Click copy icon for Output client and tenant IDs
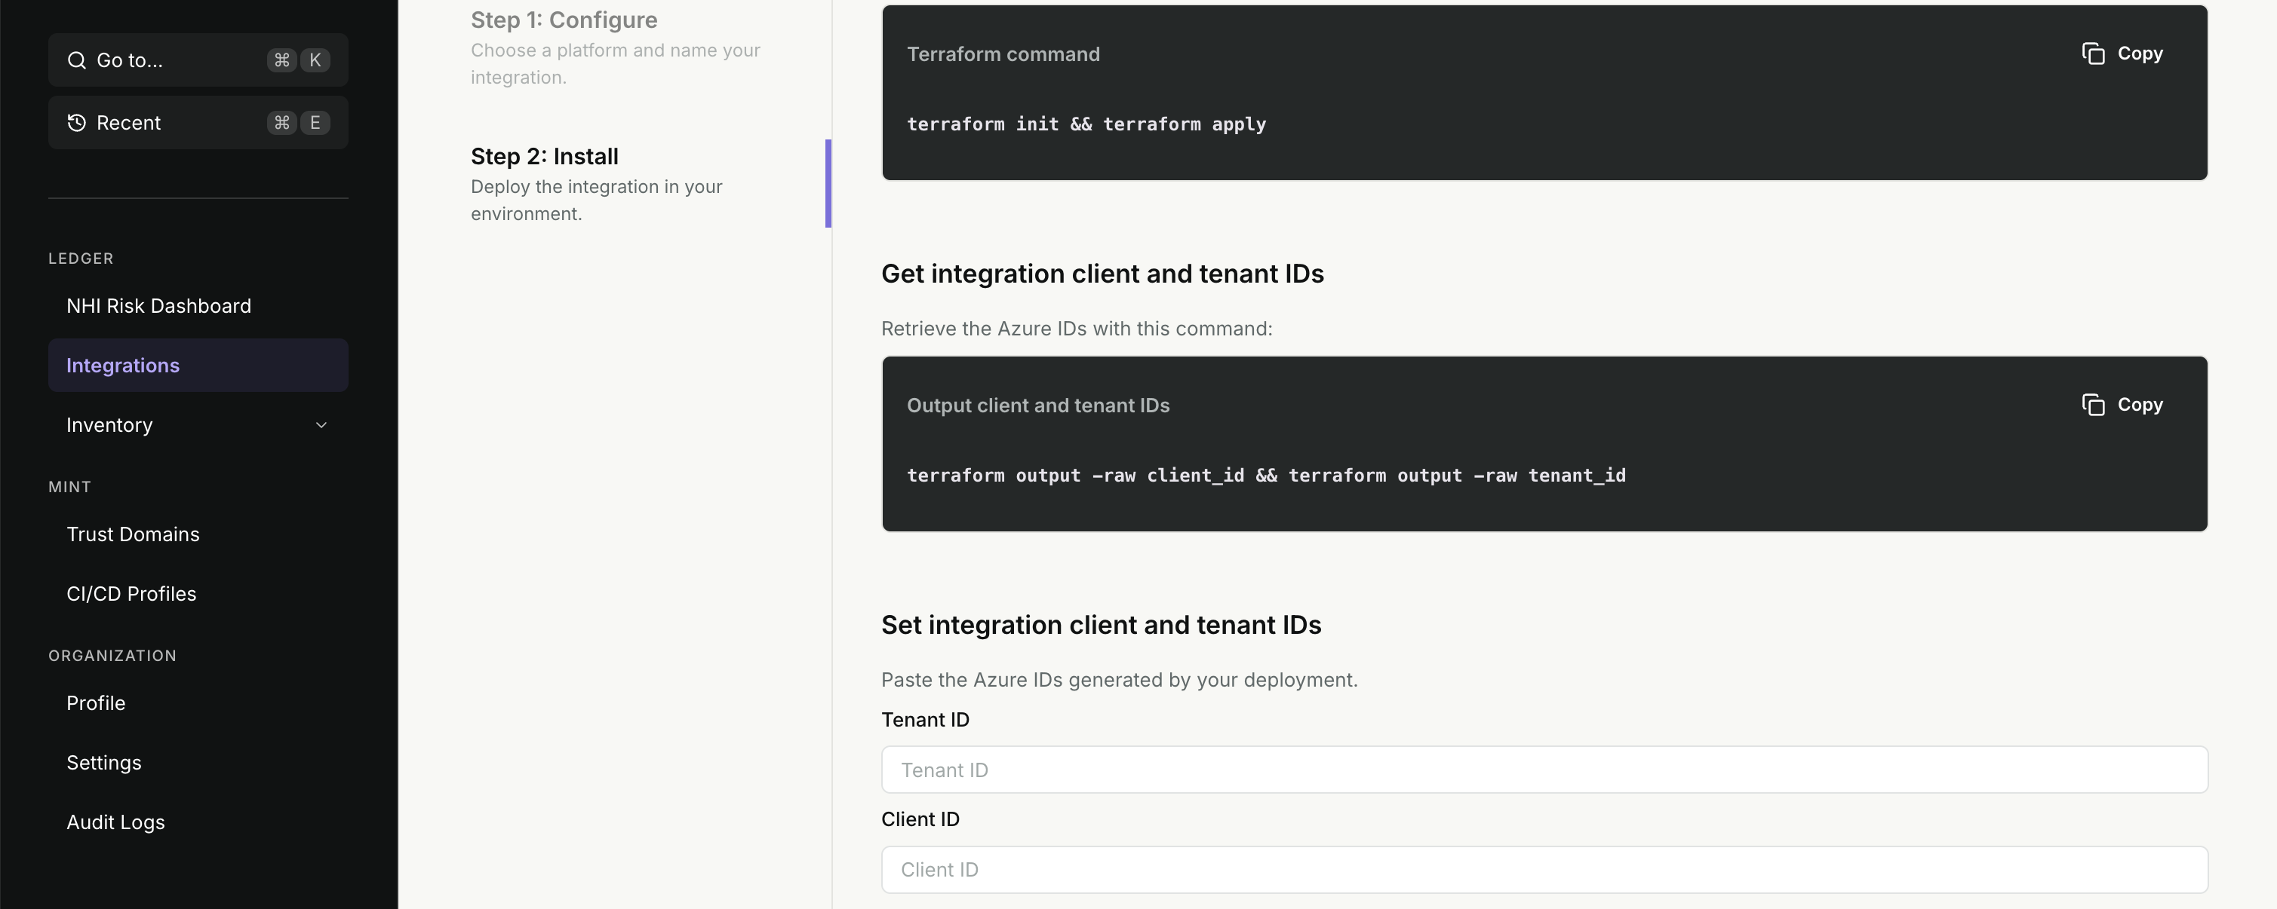Viewport: 2277px width, 909px height. pyautogui.click(x=2093, y=405)
